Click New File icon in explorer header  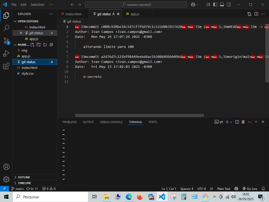click(32, 45)
